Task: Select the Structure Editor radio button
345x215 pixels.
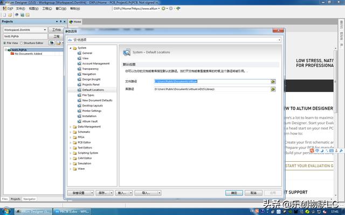Action: click(22, 43)
